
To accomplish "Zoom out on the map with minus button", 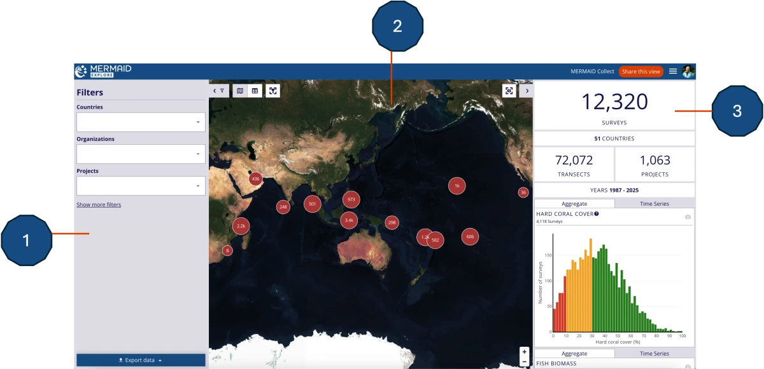I will coord(524,361).
